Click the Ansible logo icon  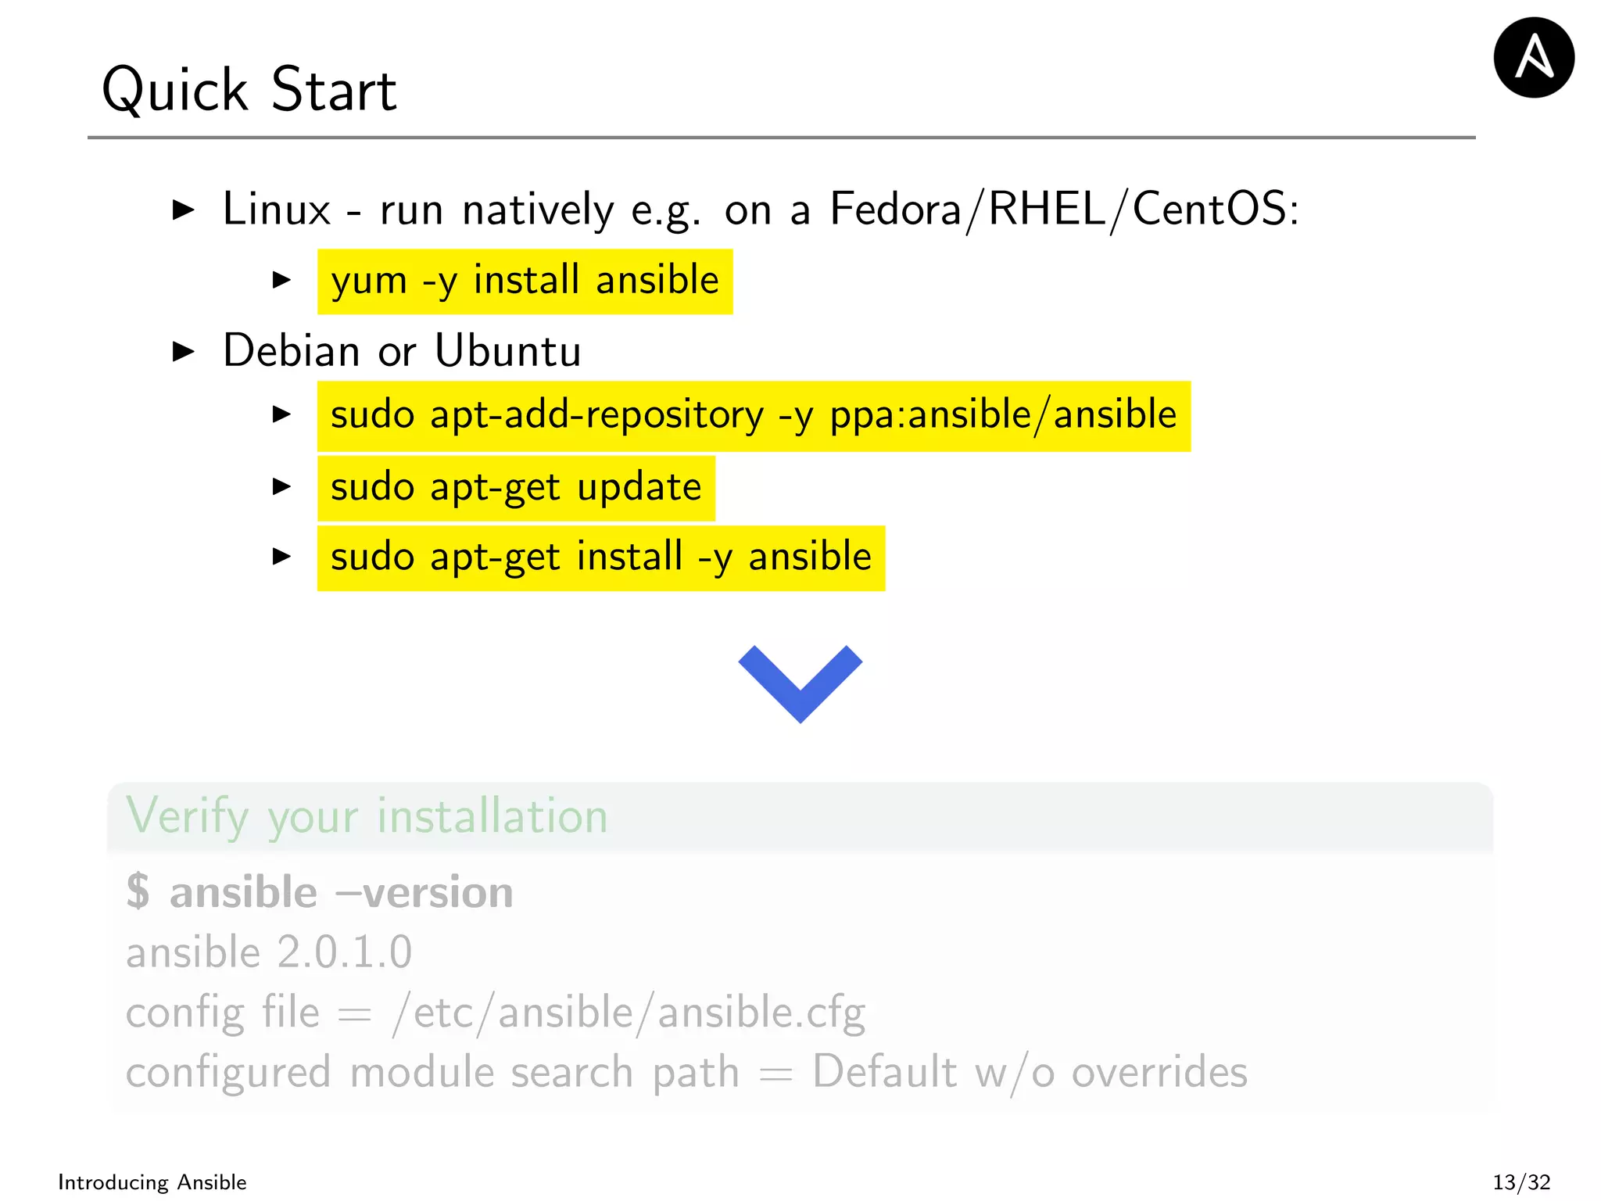[1533, 58]
